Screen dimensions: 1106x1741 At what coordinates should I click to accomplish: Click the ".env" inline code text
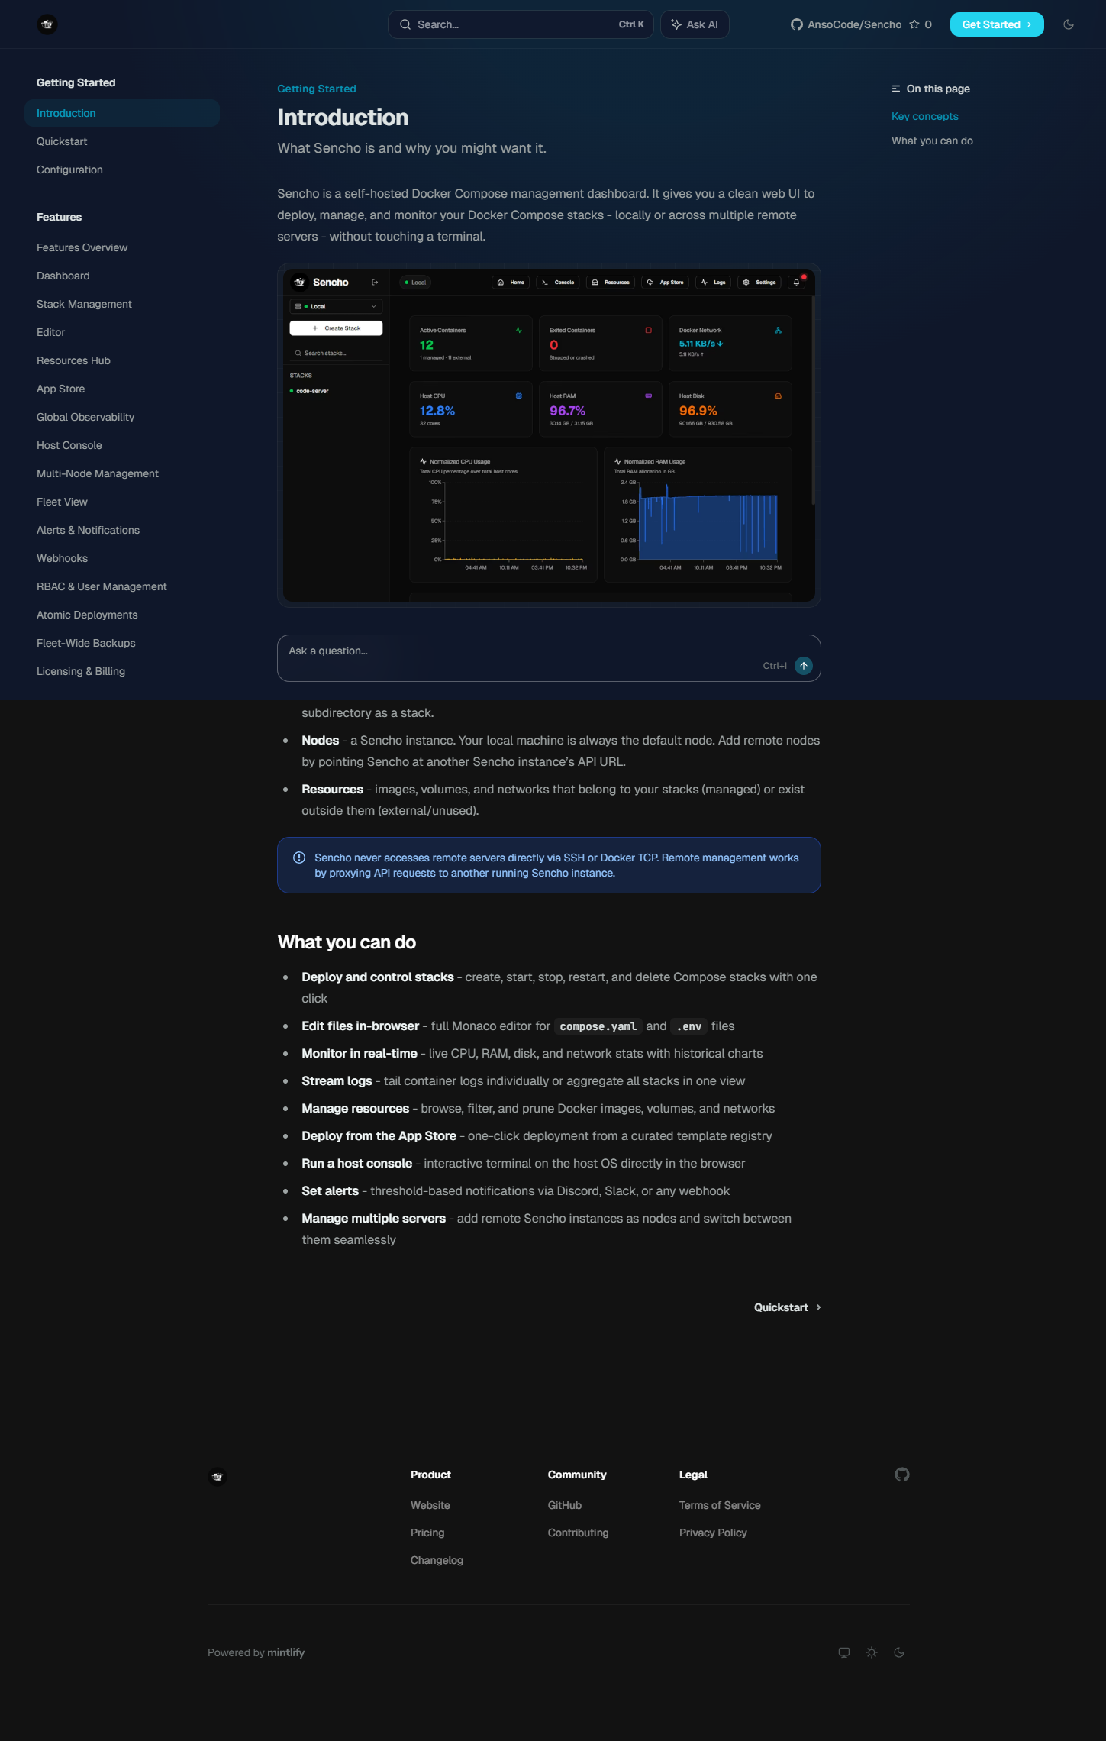[688, 1026]
